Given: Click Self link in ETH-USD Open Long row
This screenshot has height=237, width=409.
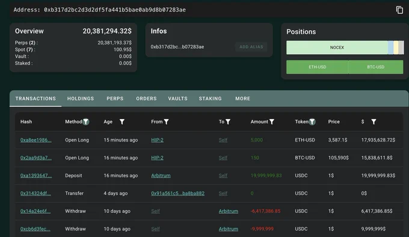Looking at the screenshot, I should [x=223, y=140].
